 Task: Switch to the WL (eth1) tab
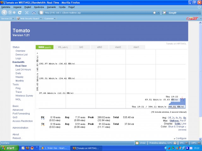tap(63, 47)
